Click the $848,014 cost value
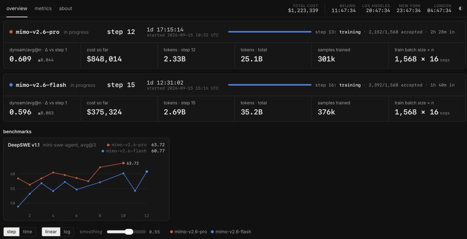The height and width of the screenshot is (239, 467). coord(104,59)
